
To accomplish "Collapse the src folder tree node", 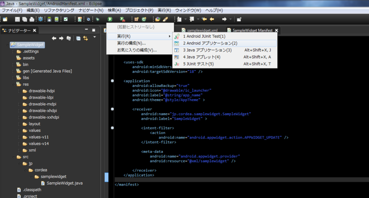I will (13, 157).
